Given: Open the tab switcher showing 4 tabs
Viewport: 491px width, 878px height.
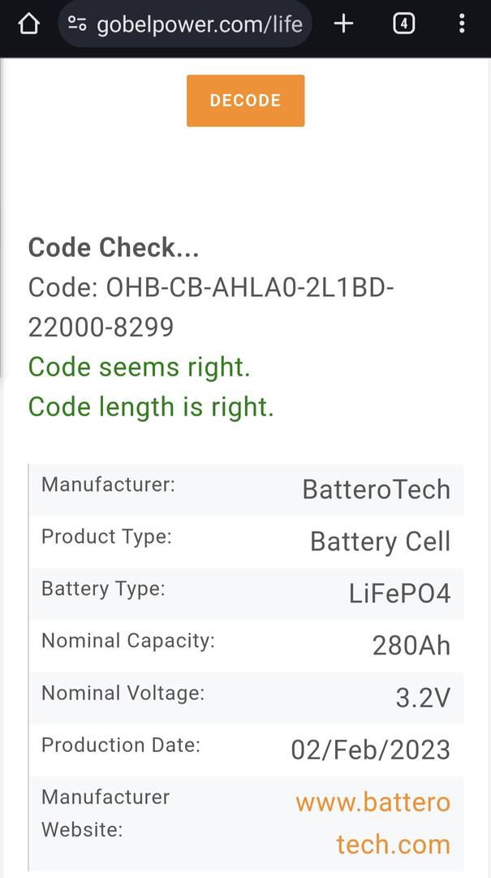Looking at the screenshot, I should [x=404, y=24].
